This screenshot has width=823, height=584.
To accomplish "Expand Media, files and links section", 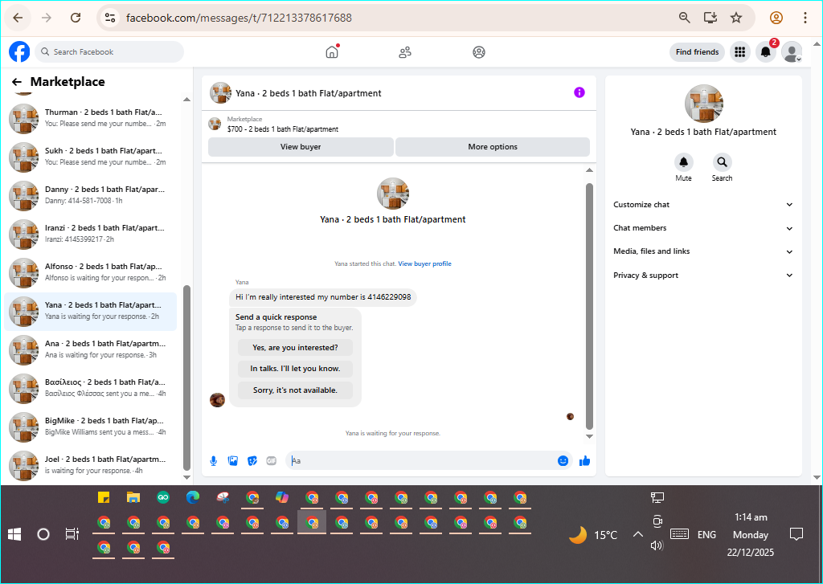I will [x=703, y=251].
